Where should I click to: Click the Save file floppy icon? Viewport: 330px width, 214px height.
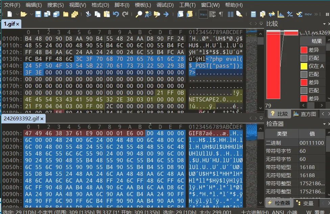click(x=38, y=14)
